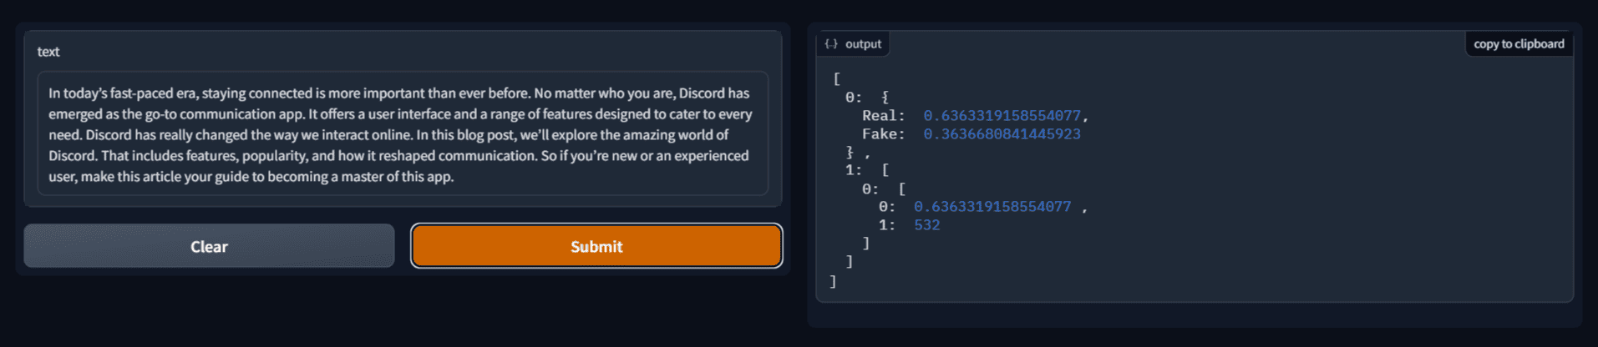Click the JSON braces icon beside output
1598x347 pixels.
coord(831,44)
